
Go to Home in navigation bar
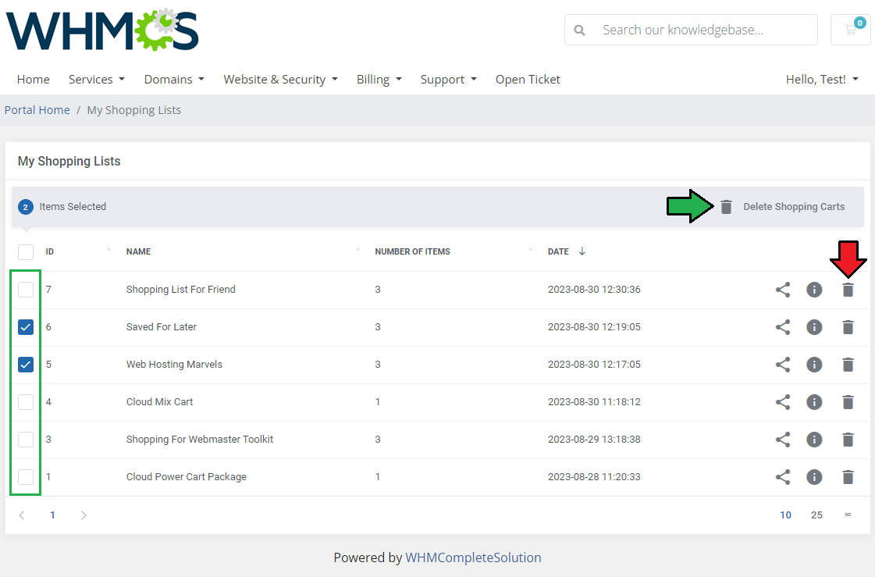[33, 79]
